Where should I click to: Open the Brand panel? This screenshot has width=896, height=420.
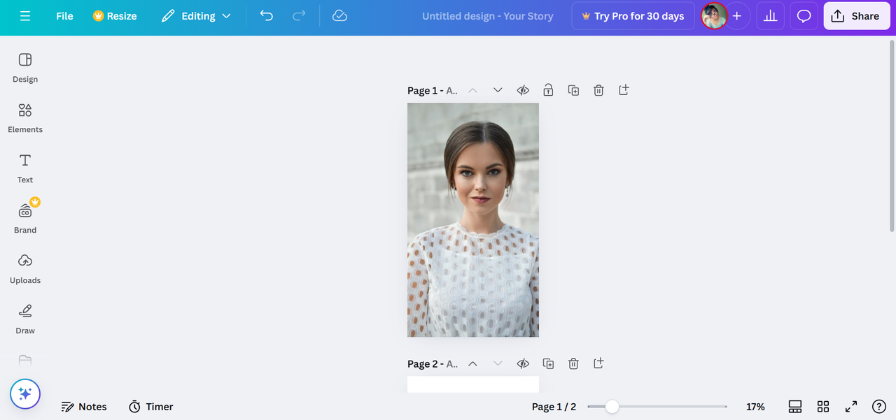click(25, 218)
